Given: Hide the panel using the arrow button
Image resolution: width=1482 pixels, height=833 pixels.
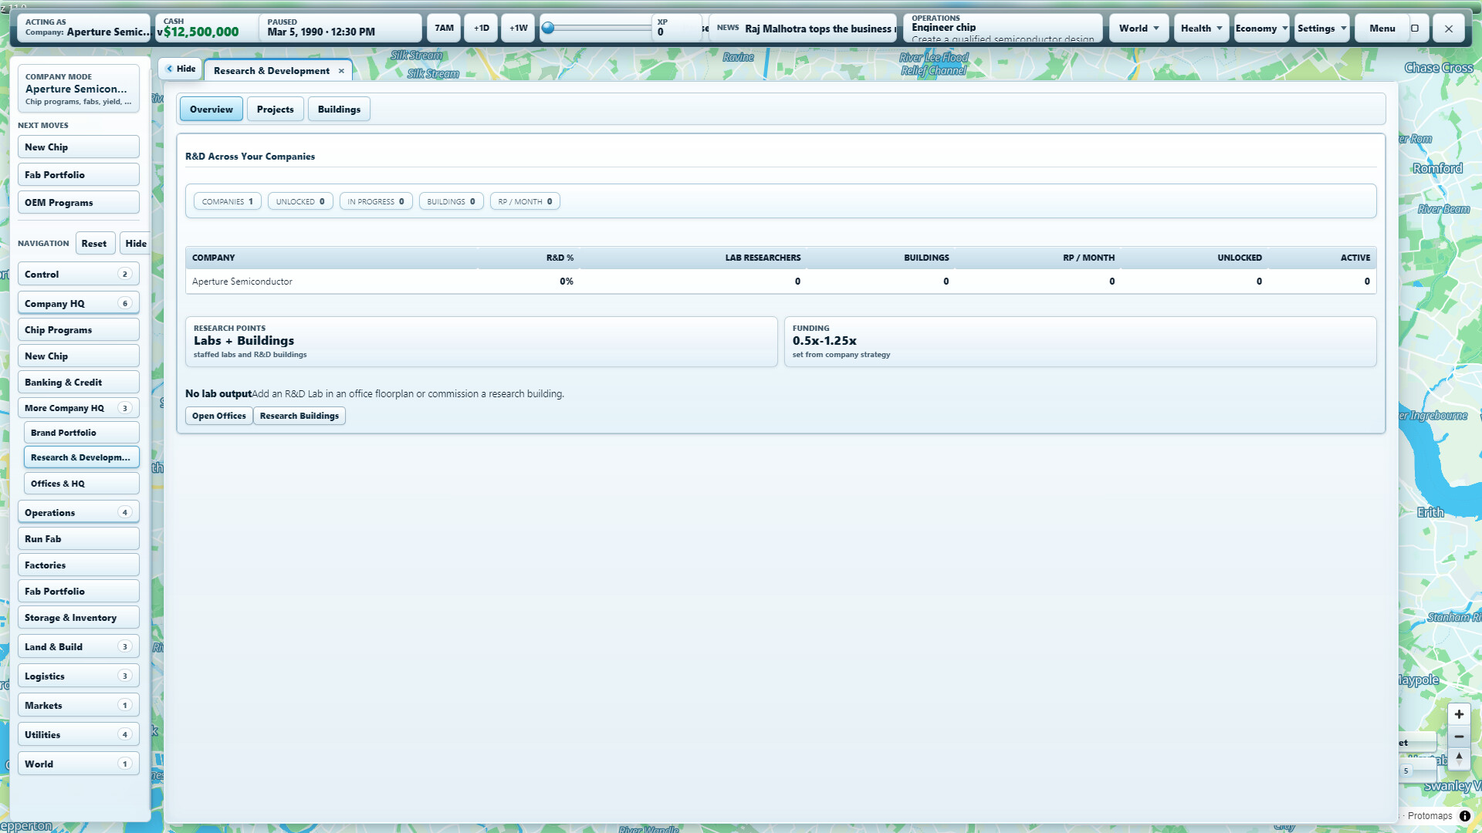Looking at the screenshot, I should 180,69.
